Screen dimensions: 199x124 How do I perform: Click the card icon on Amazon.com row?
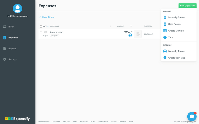click(45, 32)
